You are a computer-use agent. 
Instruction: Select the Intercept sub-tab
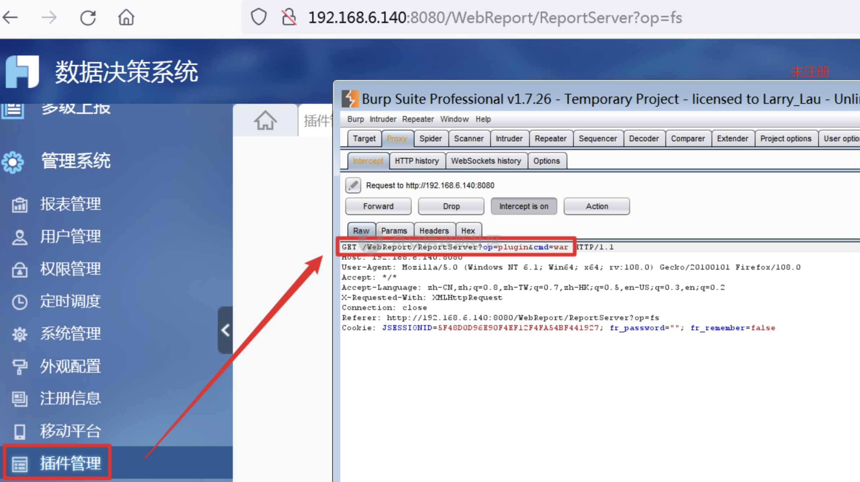pyautogui.click(x=368, y=161)
